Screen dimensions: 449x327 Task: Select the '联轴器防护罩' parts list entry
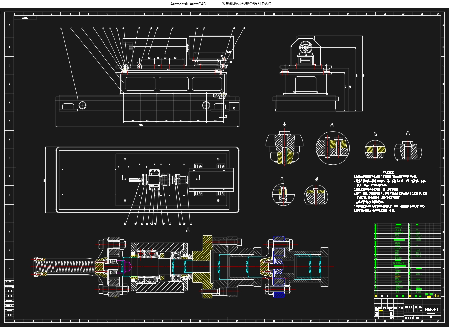coord(399,263)
